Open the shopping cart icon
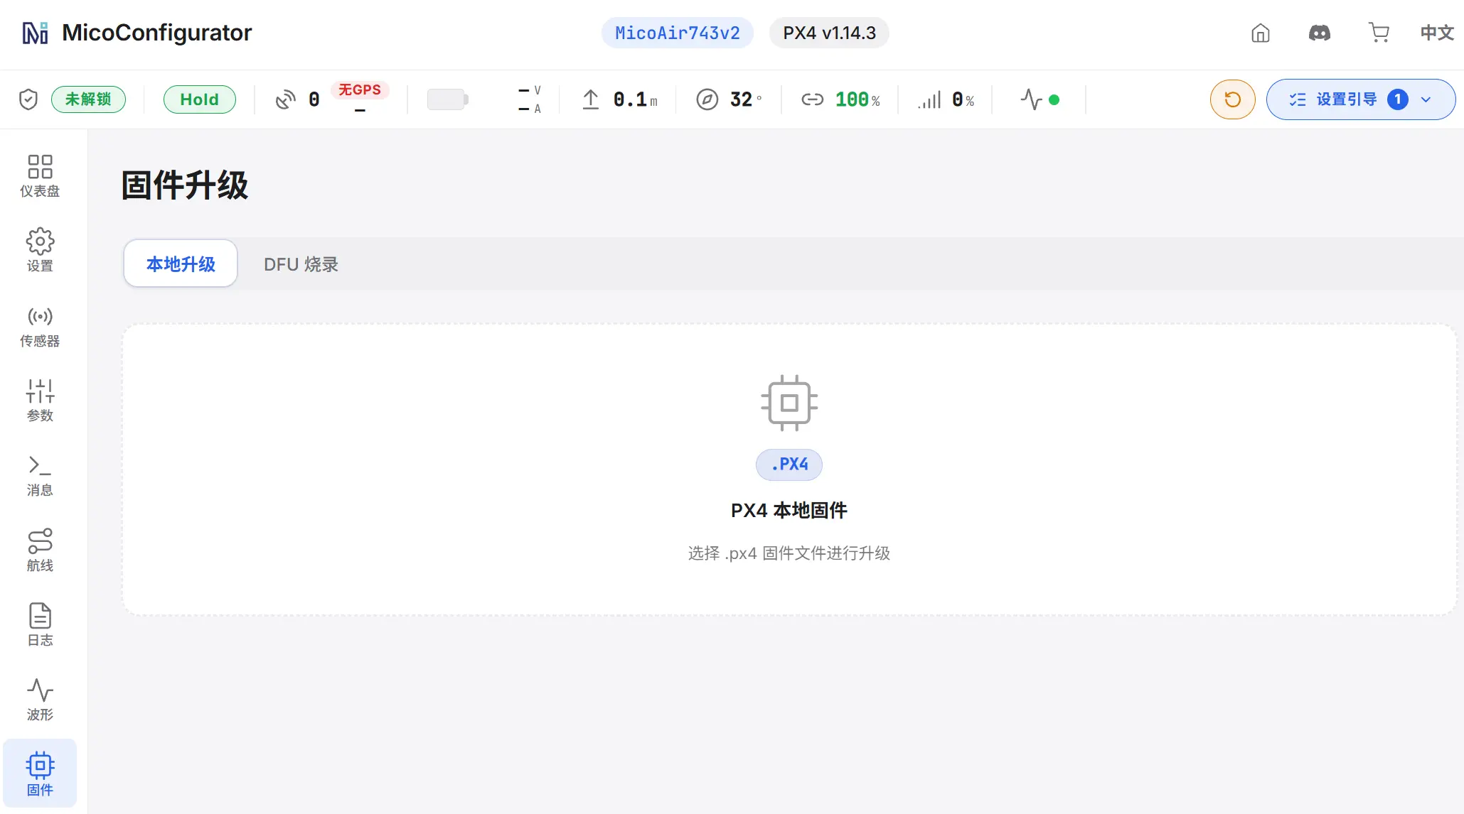This screenshot has height=814, width=1464. [1379, 33]
